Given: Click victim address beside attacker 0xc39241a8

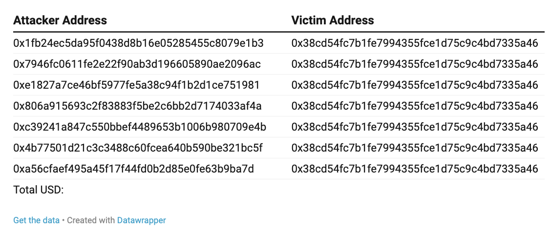Looking at the screenshot, I should [415, 127].
